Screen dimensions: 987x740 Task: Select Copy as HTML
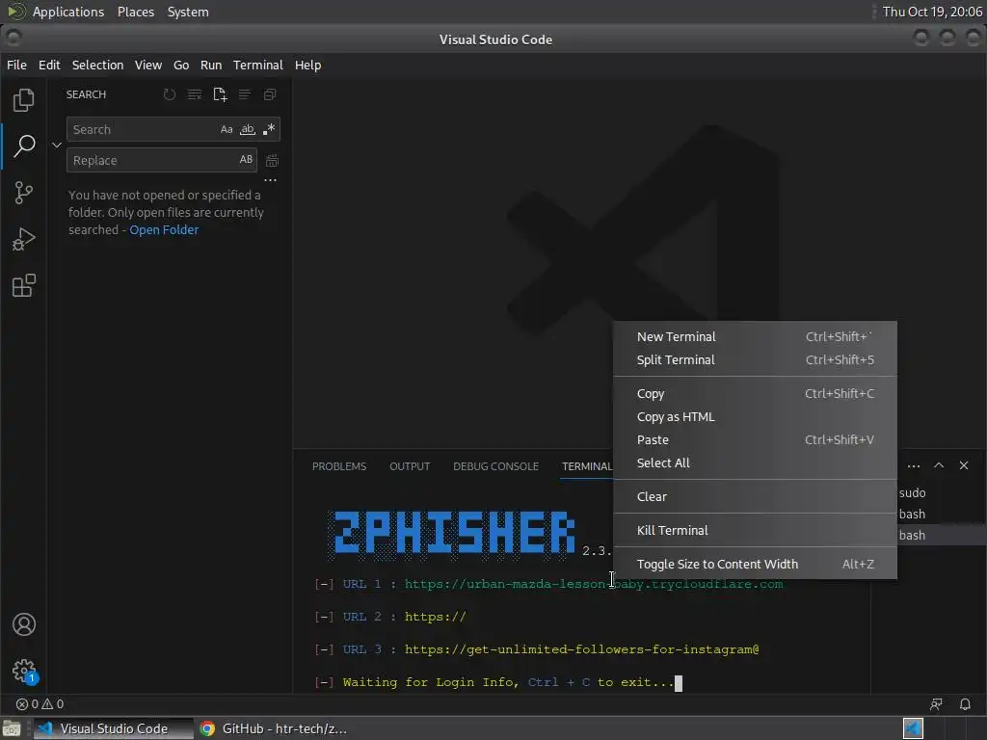(755, 416)
